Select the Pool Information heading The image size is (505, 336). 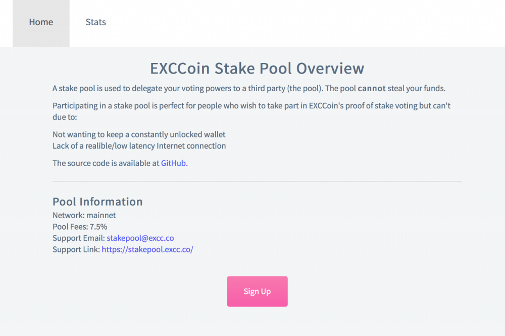[x=97, y=201]
